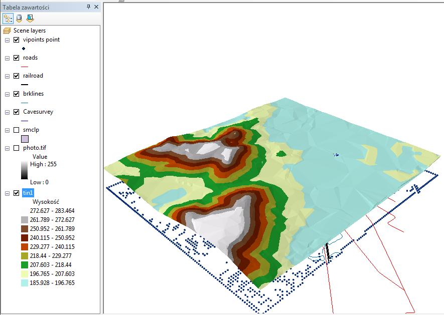This screenshot has width=444, height=315.
Task: Select List By Drawing Order icon
Action: [8, 19]
